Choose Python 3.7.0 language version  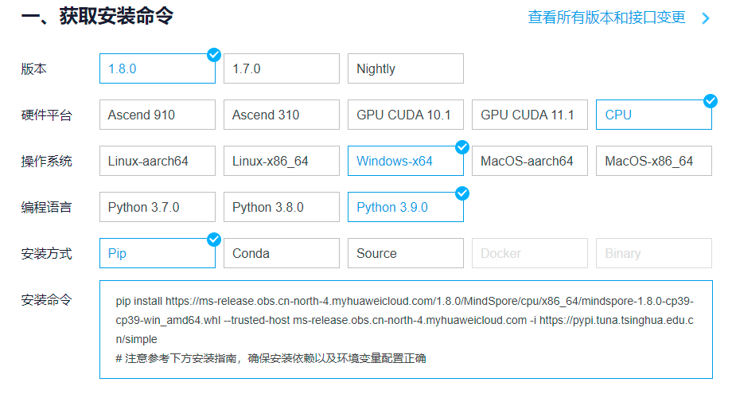[157, 207]
